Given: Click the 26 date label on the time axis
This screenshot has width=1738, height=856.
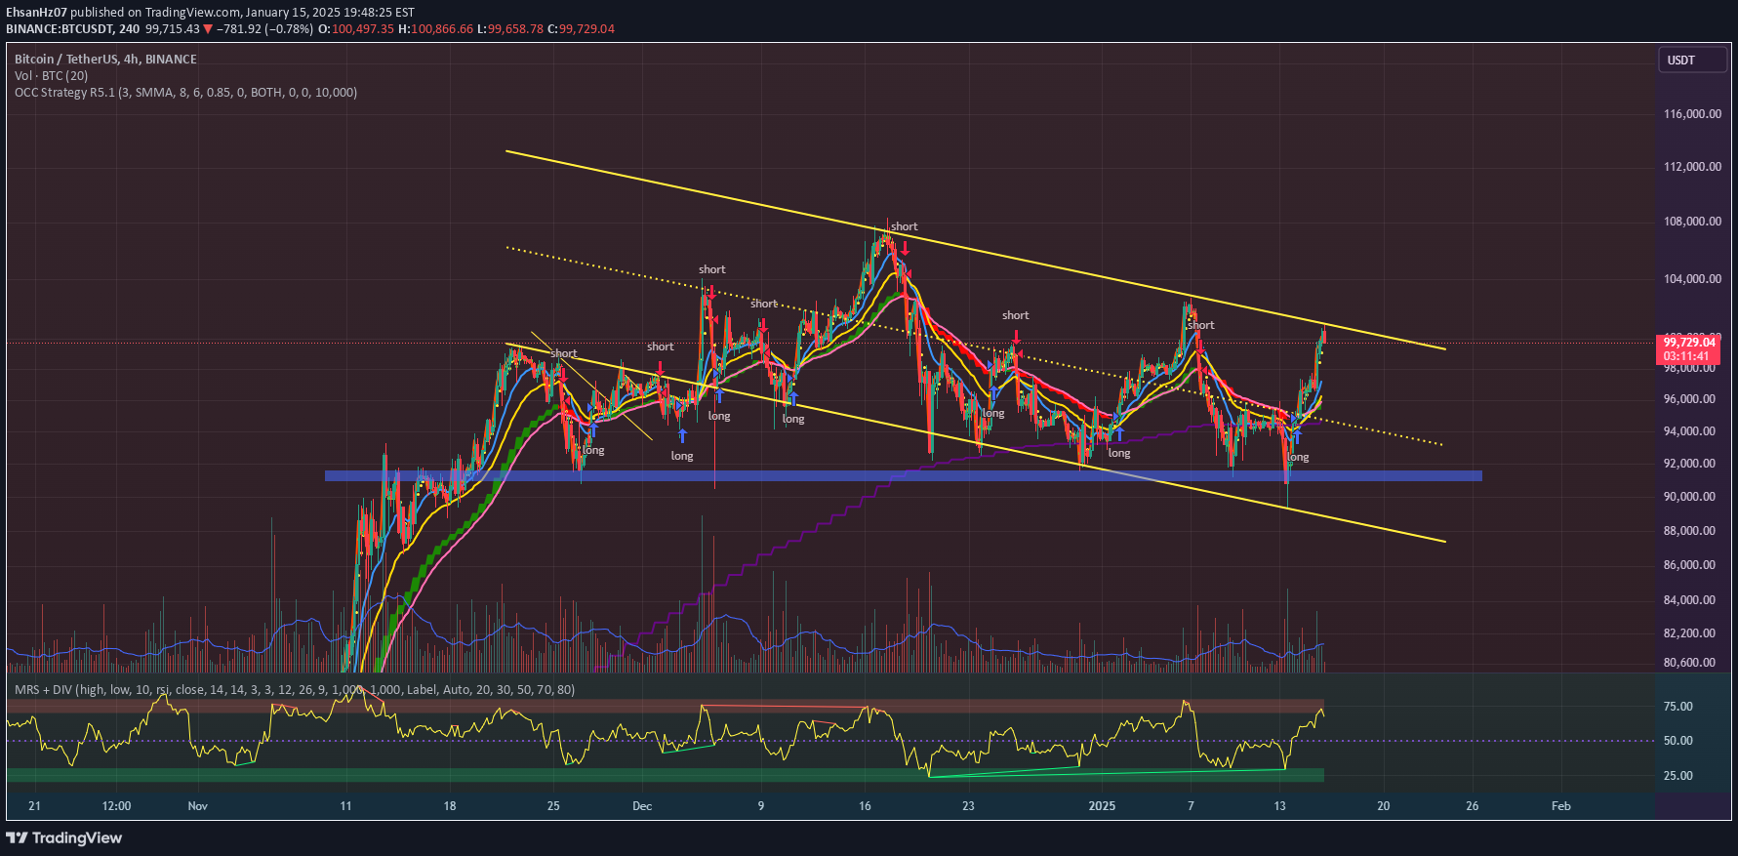Looking at the screenshot, I should pyautogui.click(x=1473, y=806).
